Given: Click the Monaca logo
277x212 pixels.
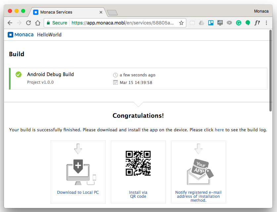Looking at the screenshot, I should tap(21, 35).
